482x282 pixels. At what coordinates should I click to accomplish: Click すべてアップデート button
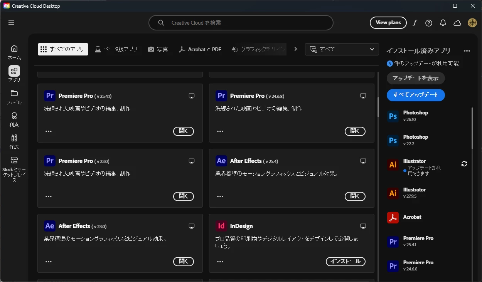coord(416,95)
